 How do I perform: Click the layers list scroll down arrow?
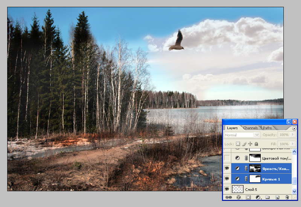coord(294,191)
